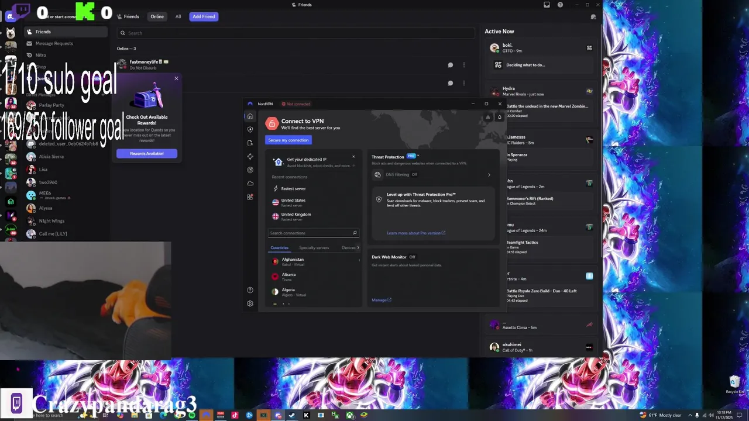Dismiss the dedicated IP promo card
Screen dimensions: 749x421
click(353, 157)
